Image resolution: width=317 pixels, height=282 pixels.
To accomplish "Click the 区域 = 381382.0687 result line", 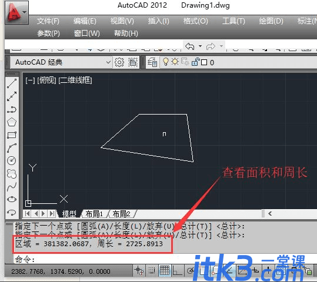I will point(89,244).
